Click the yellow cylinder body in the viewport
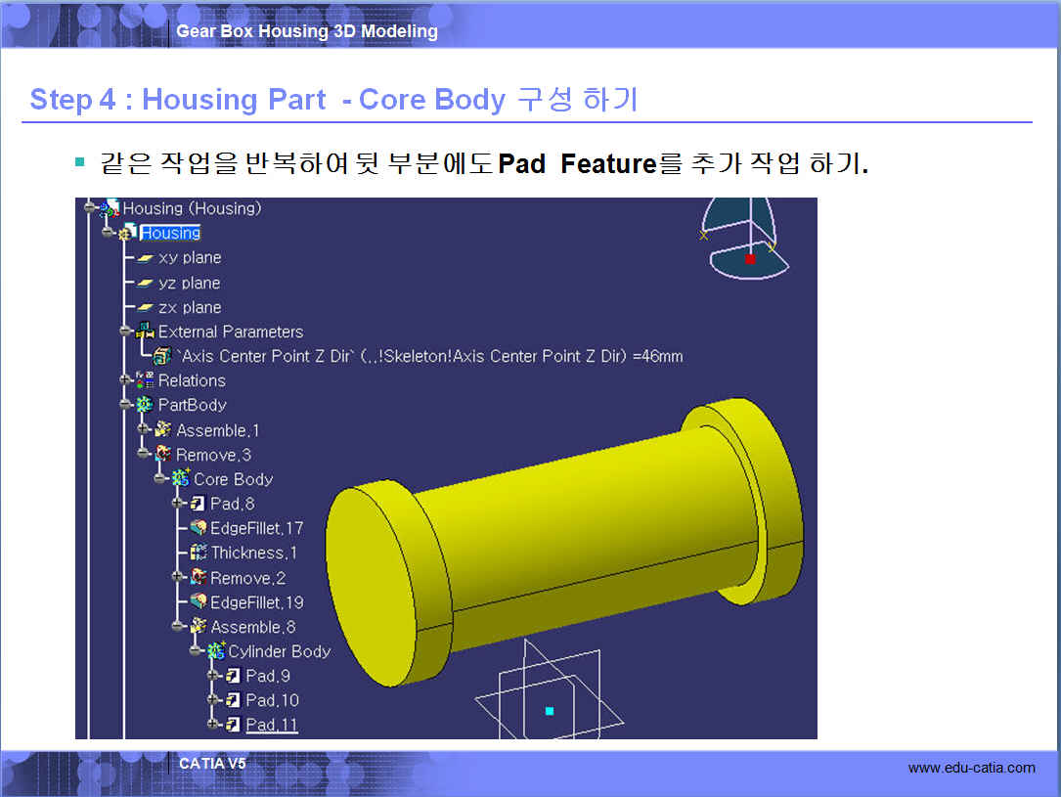The image size is (1061, 797). click(577, 538)
